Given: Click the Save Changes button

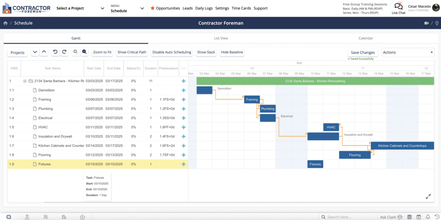Looking at the screenshot, I should coord(363,53).
